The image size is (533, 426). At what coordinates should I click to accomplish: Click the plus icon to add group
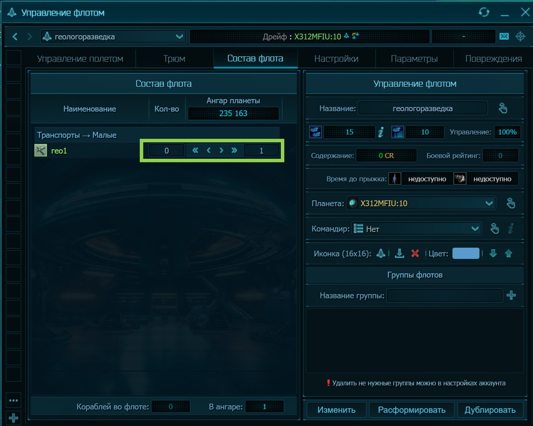pos(511,295)
